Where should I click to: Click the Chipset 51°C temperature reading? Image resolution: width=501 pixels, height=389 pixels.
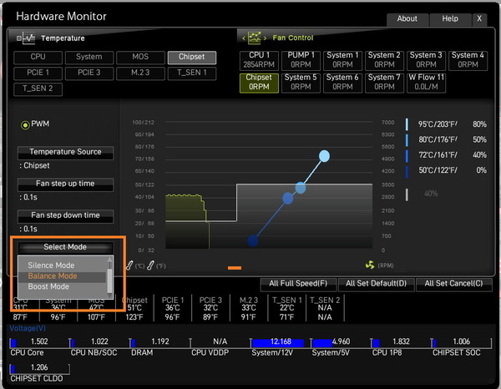[134, 307]
